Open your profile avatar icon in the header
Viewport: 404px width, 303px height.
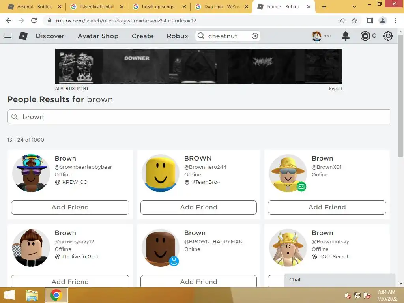pyautogui.click(x=317, y=36)
